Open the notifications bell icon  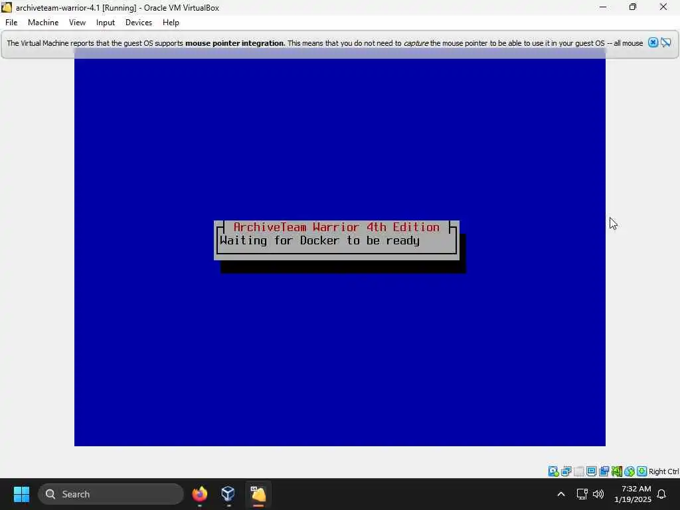[661, 494]
